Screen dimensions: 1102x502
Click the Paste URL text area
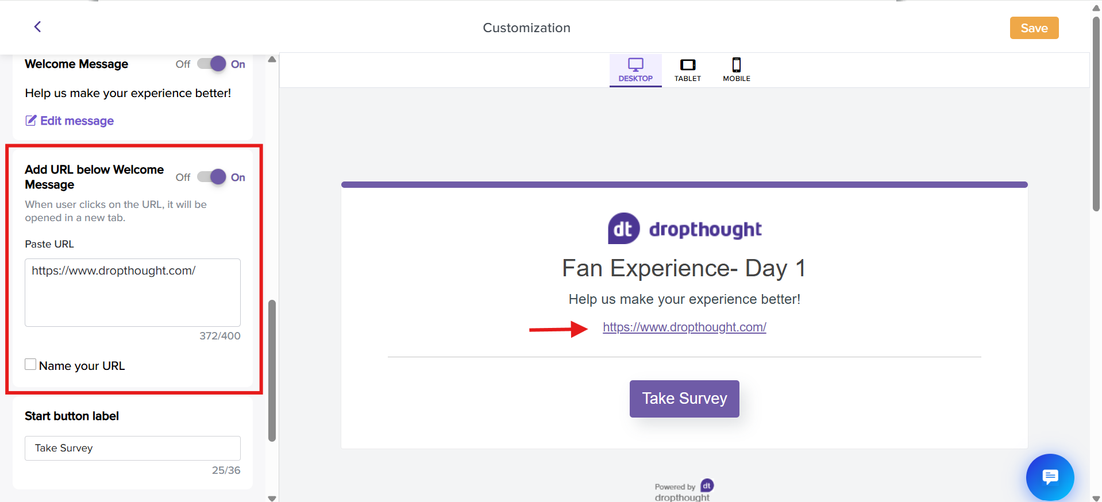[x=132, y=292]
